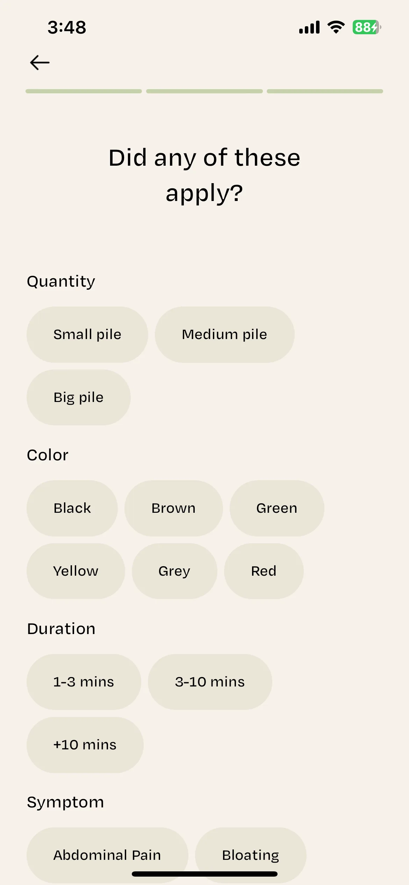Tap the back arrow icon
Screen dimensions: 409x885
[40, 63]
